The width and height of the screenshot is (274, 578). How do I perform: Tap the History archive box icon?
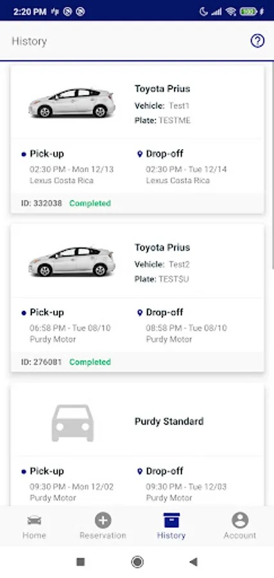(171, 520)
